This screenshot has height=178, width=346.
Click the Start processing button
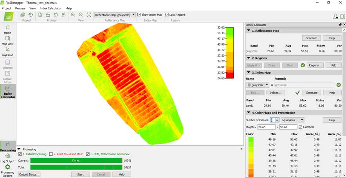point(81,174)
